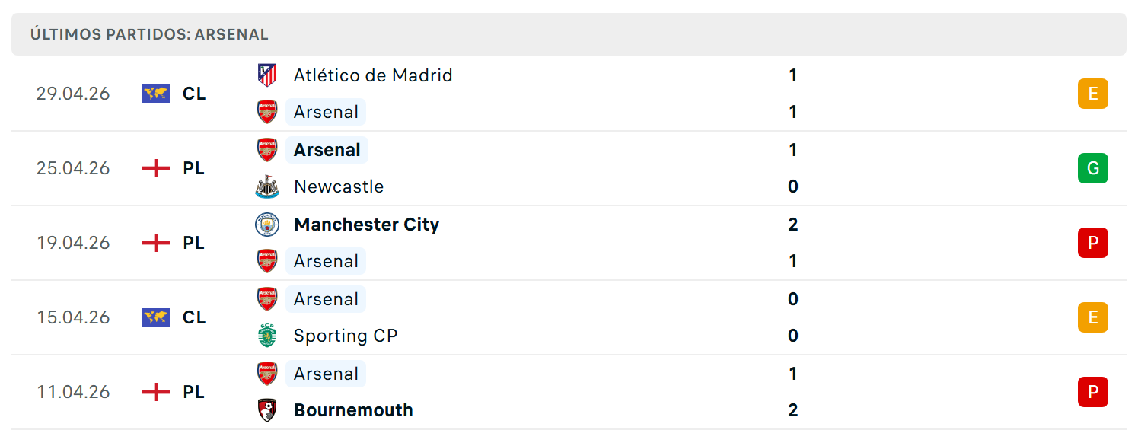The image size is (1138, 446).
Task: Click the red P badge for the Manchester City match
Action: point(1093,243)
